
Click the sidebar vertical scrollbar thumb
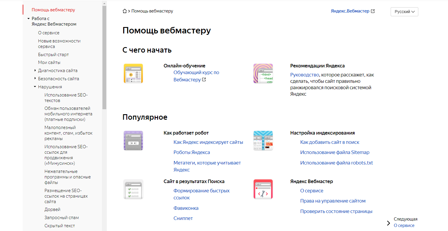point(104,58)
